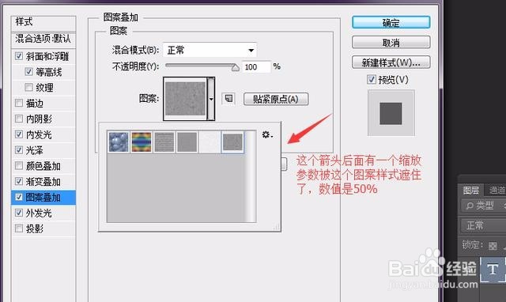
Task: Enable the 投影 checkbox
Action: [x=19, y=228]
